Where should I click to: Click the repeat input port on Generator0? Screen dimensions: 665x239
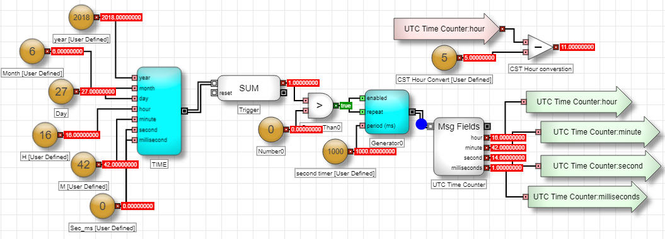(x=362, y=112)
